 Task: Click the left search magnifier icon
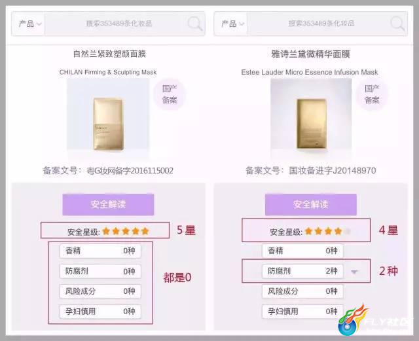(195, 24)
